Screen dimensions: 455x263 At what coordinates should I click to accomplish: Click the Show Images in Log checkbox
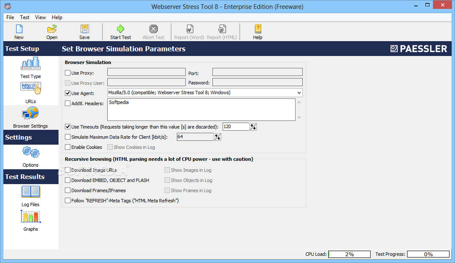[x=167, y=170]
